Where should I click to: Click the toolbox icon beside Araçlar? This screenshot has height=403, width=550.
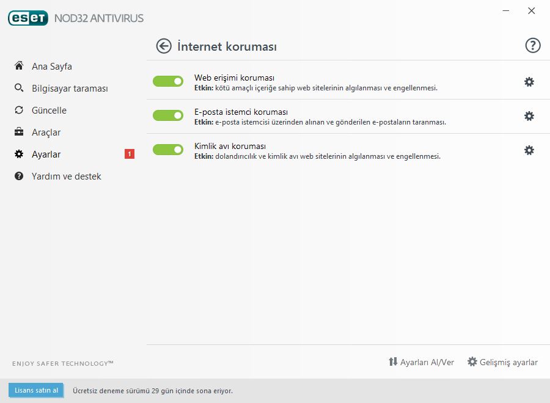[x=19, y=132]
